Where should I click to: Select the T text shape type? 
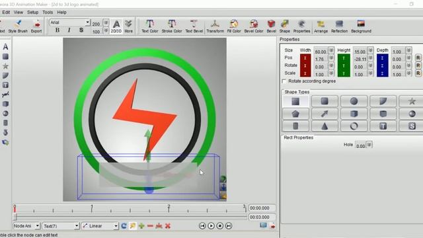point(383,126)
